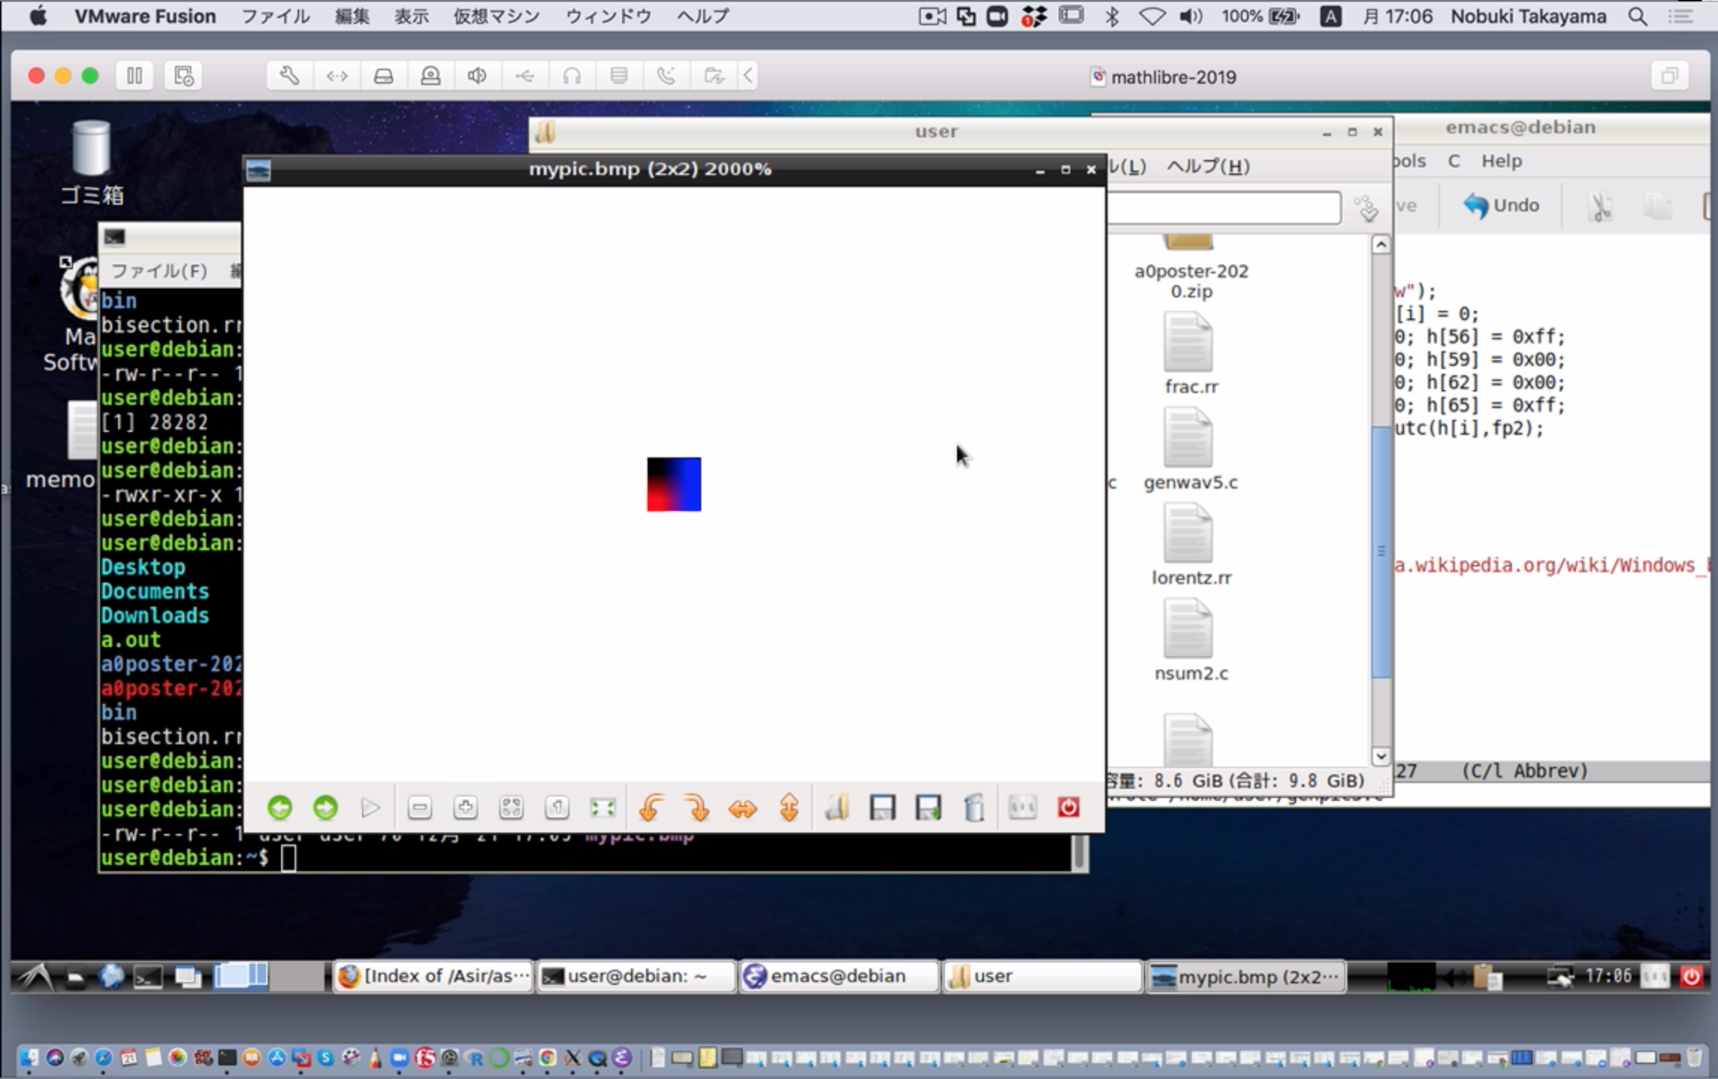Screen dimensions: 1718x1079
Task: Click the volume icon in macOS menu bar
Action: click(x=1190, y=16)
